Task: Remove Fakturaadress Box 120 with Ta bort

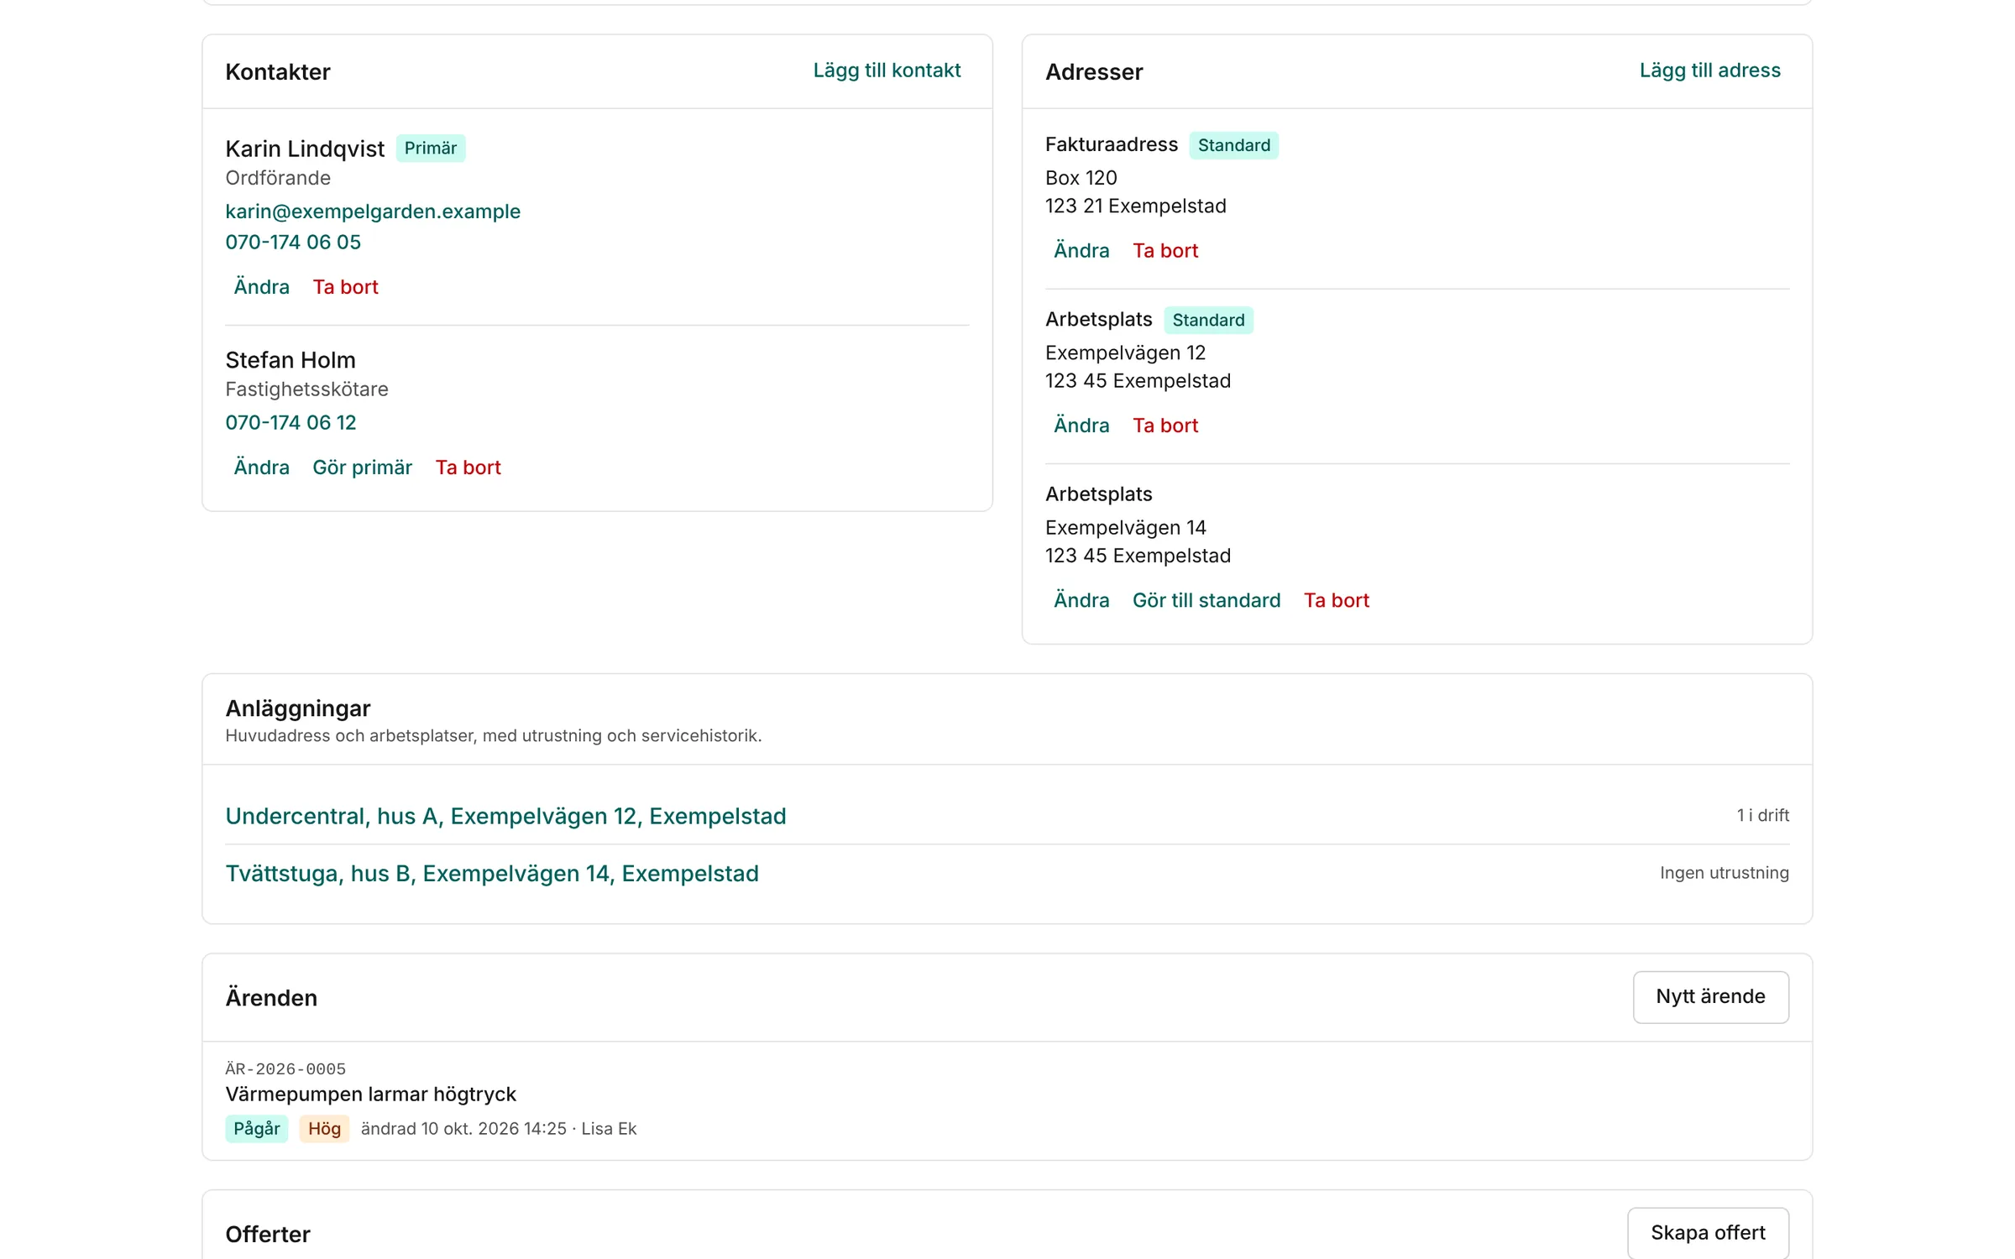Action: 1165,251
